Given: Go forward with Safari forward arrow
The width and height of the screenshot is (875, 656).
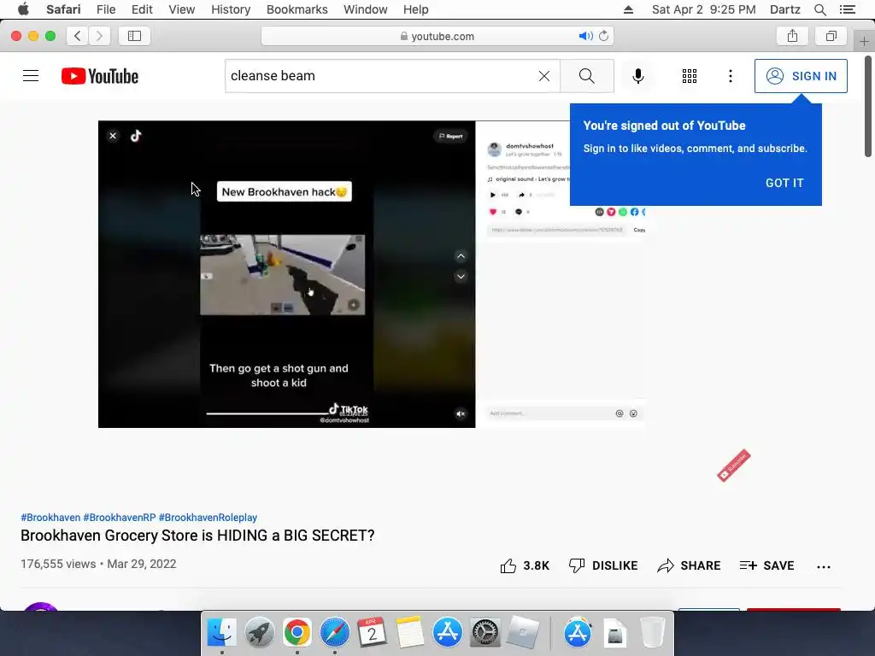Looking at the screenshot, I should click(x=99, y=36).
